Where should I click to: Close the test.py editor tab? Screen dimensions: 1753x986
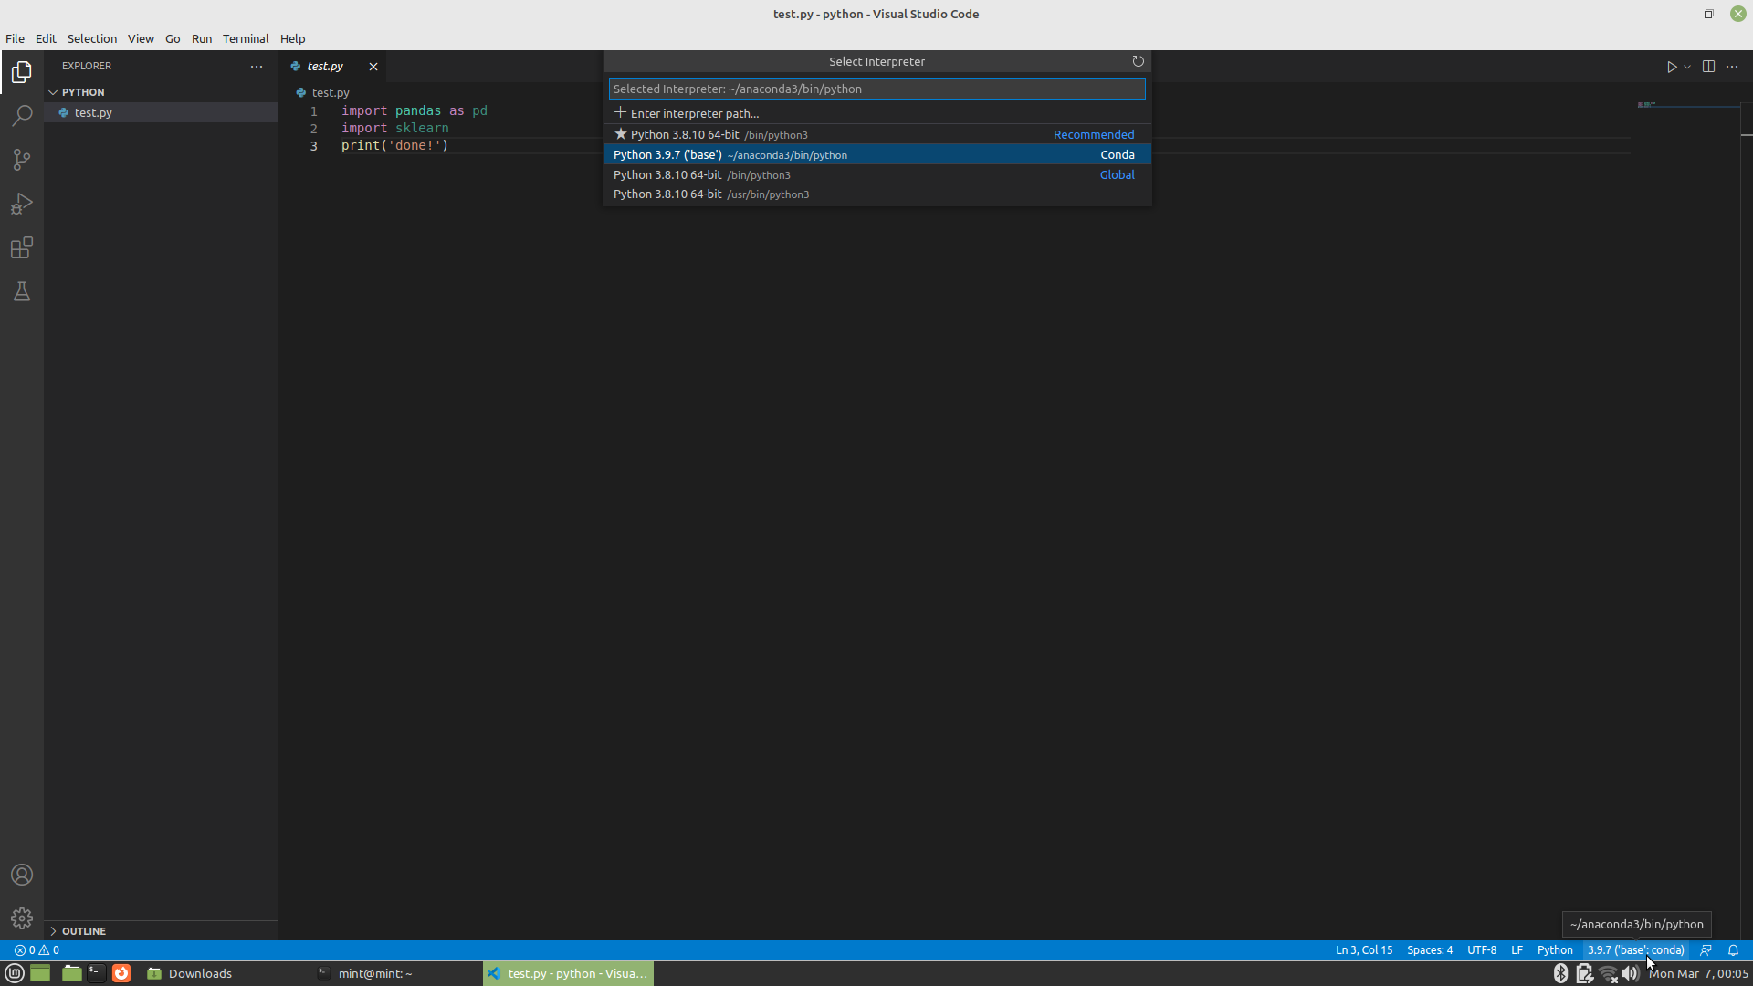[373, 67]
